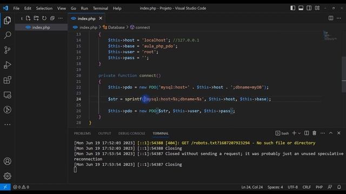Open remote window indicator in status bar
The height and width of the screenshot is (194, 346).
[x=5, y=187]
